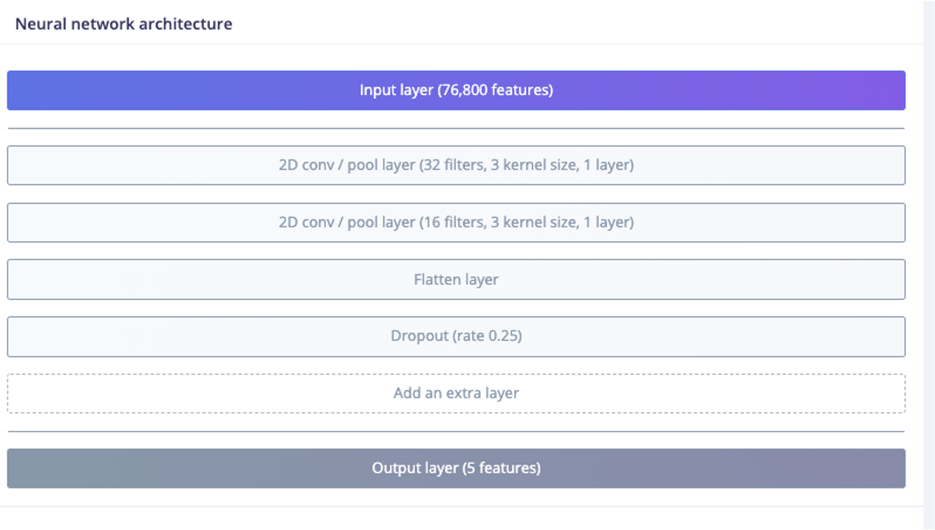Open the 16 filters 2D conv layer
The width and height of the screenshot is (935, 530).
[x=456, y=222]
